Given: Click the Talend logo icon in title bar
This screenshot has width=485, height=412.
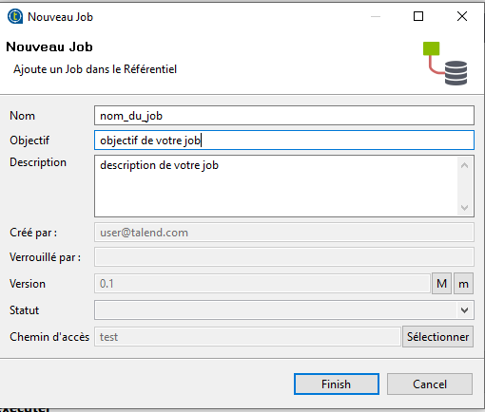Looking at the screenshot, I should (x=15, y=17).
